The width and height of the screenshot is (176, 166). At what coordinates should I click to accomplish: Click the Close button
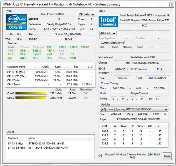click(167, 156)
